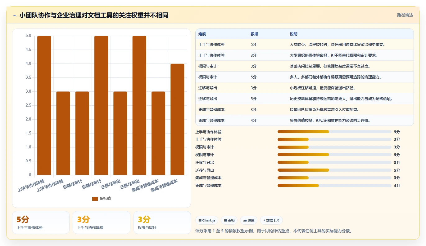Click the 集成与管理成本 progress bar showing 4分
This screenshot has height=246, width=426.
coord(334,186)
